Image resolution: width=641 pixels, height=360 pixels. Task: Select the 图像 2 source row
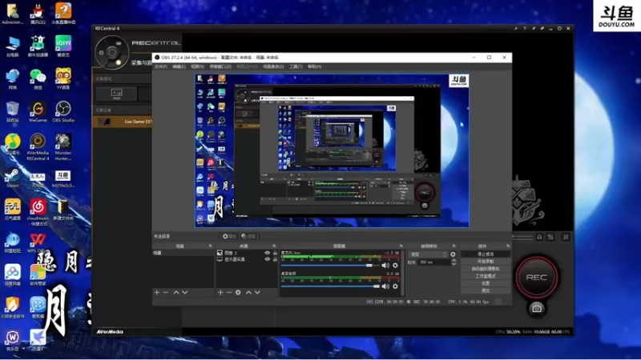pos(247,253)
